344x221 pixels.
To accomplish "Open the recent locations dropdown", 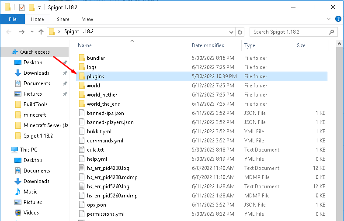I will click(x=32, y=32).
